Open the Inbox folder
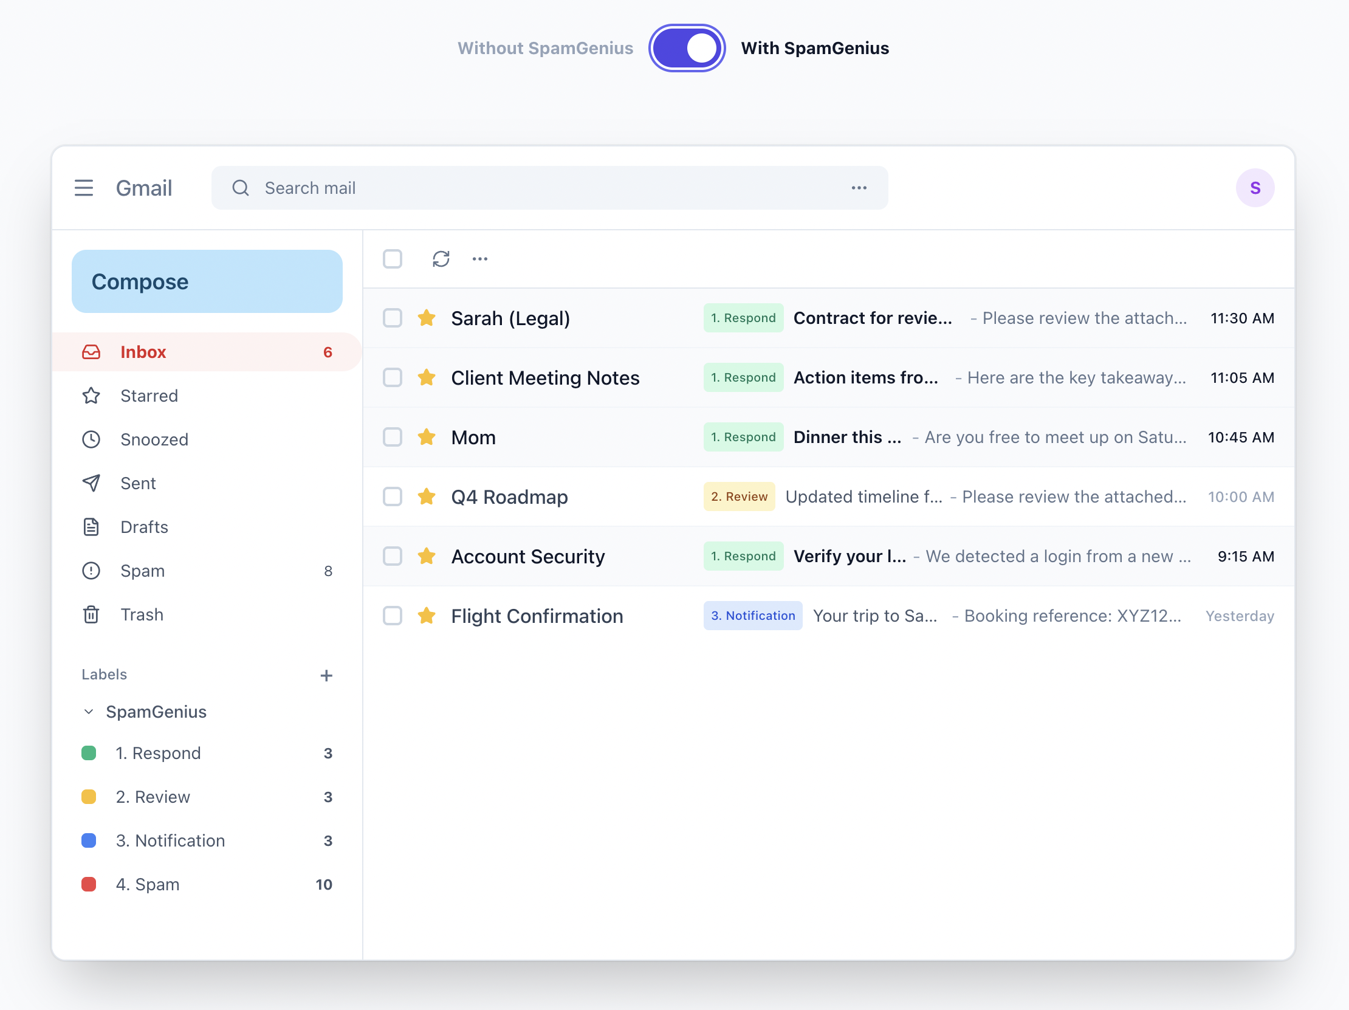This screenshot has width=1349, height=1010. 143,352
